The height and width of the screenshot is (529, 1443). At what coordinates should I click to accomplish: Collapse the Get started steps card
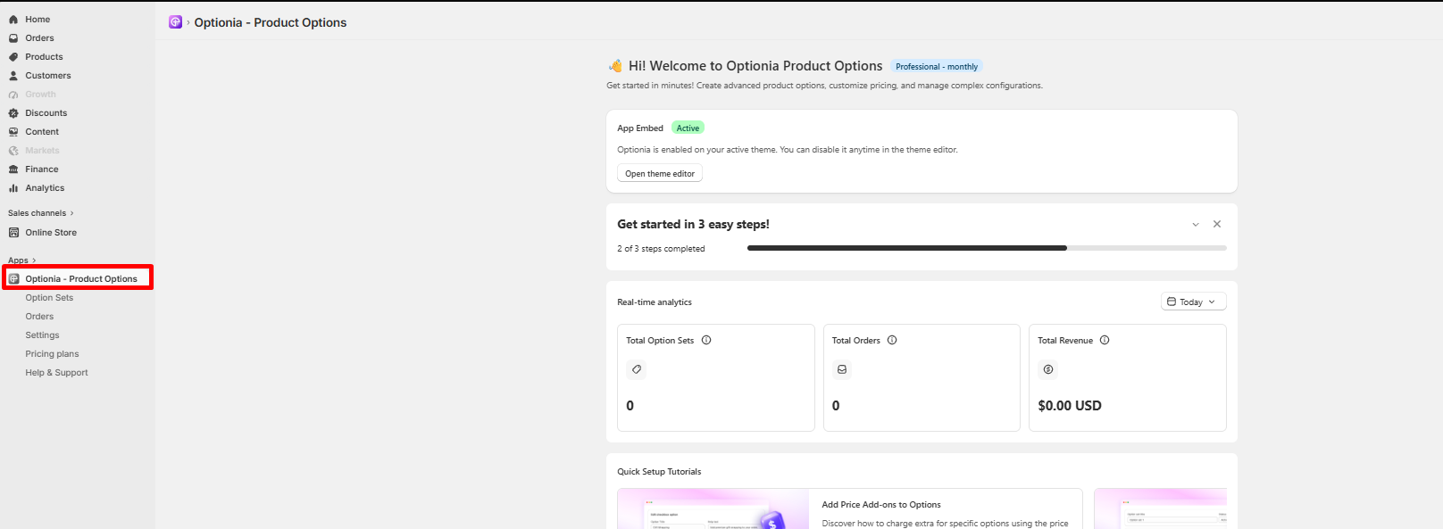[1196, 225]
